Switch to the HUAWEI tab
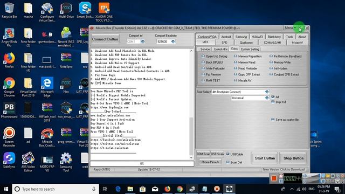The image size is (345, 194). pos(257,37)
